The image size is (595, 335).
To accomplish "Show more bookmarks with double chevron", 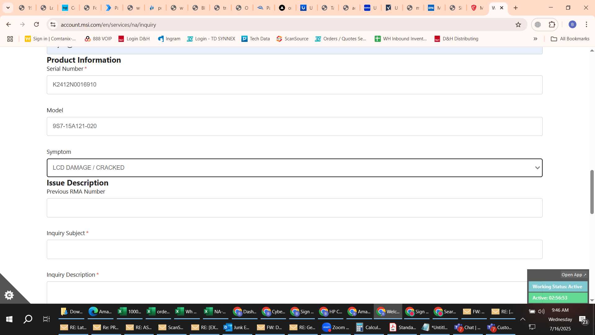I will click(535, 39).
